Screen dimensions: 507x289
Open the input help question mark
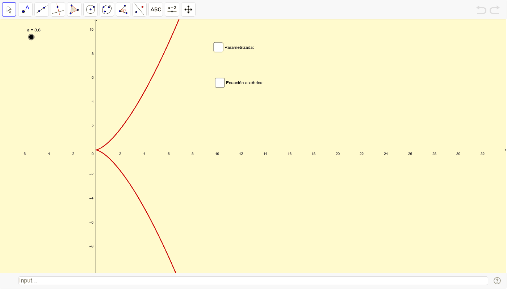[x=497, y=281]
